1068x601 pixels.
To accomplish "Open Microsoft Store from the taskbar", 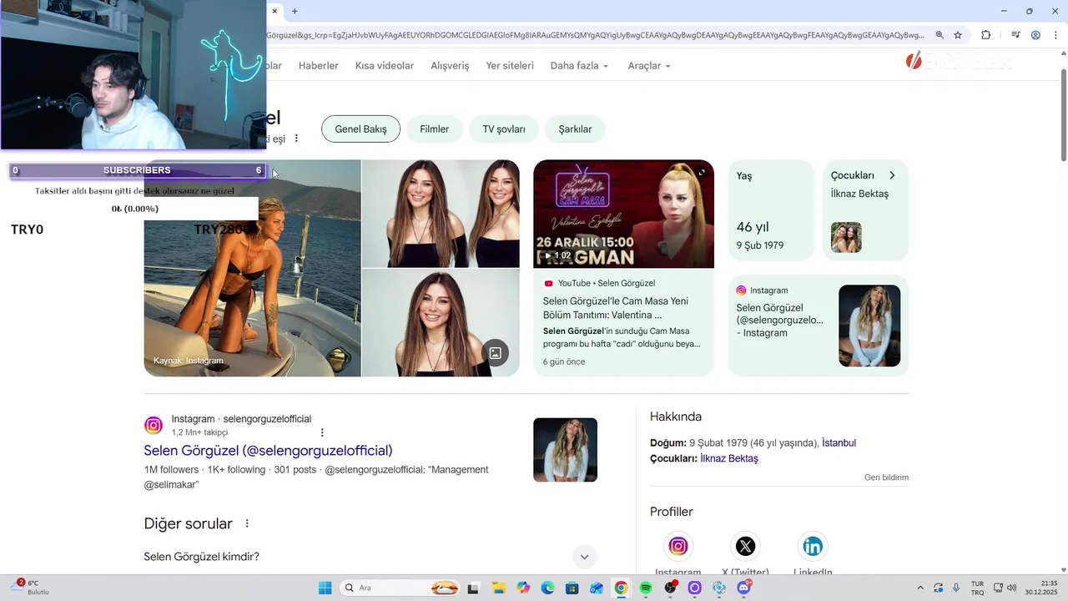I will 572,588.
